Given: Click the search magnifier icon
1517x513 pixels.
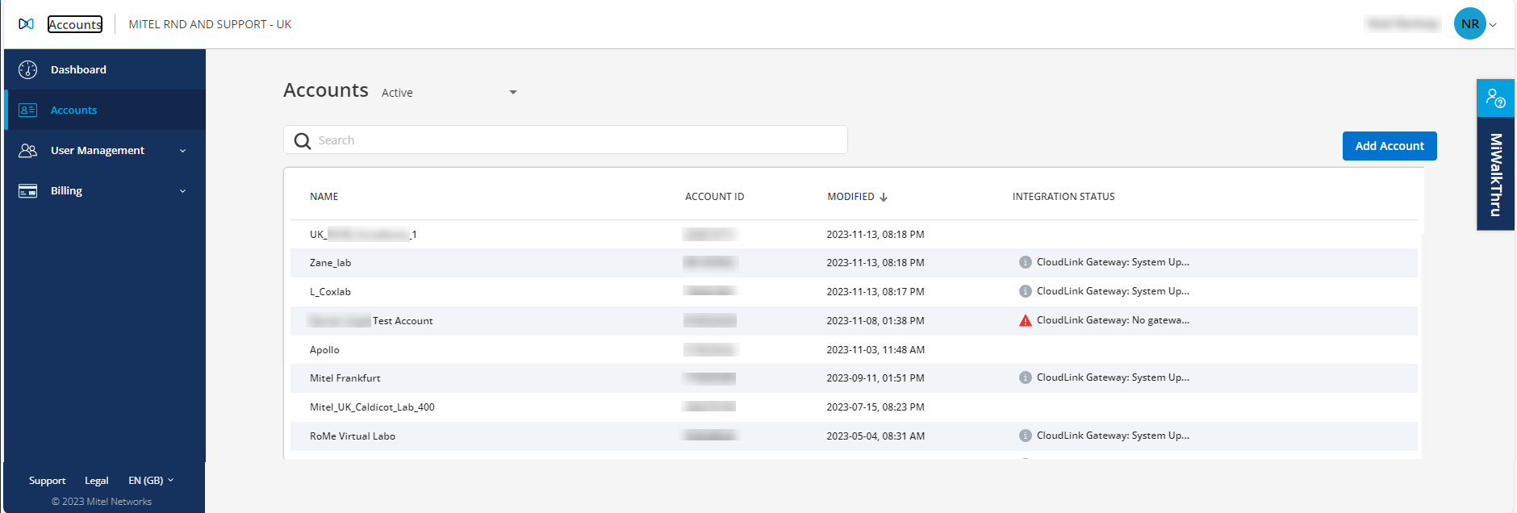Looking at the screenshot, I should [303, 141].
